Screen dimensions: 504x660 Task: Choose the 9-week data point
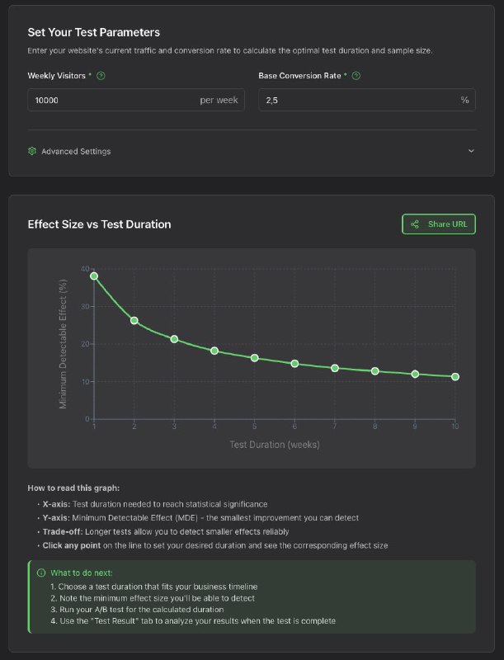pos(415,375)
